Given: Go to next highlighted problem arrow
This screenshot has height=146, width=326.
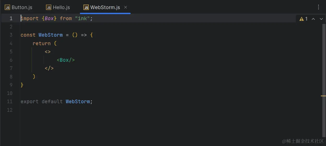Looking at the screenshot, I should point(321,19).
